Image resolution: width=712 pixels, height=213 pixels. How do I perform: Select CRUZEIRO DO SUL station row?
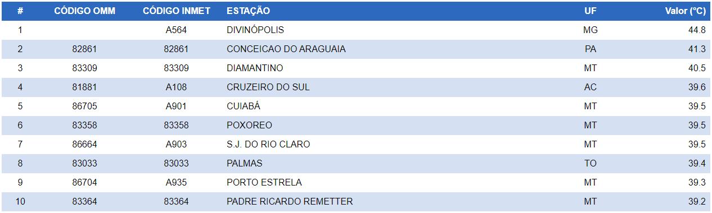tap(356, 87)
